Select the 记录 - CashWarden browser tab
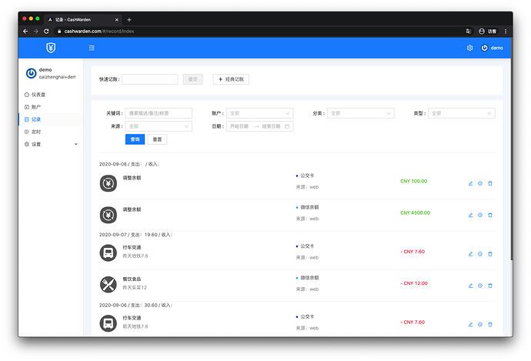This screenshot has width=531, height=361. [82, 20]
